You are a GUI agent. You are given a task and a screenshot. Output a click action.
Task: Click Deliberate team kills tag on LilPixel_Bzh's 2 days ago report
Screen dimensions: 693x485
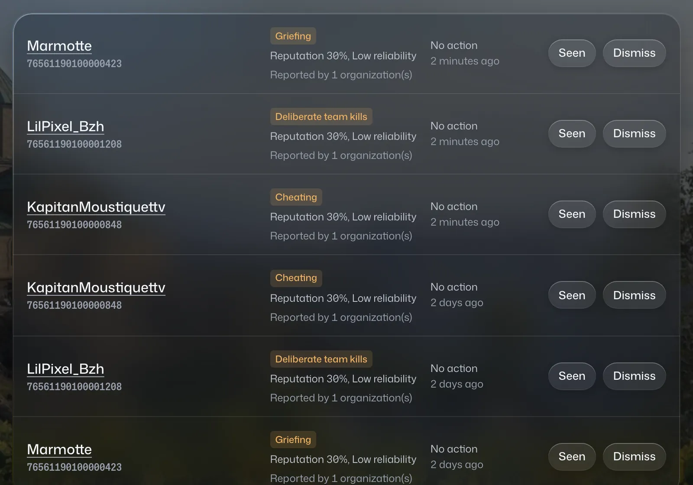[321, 359]
